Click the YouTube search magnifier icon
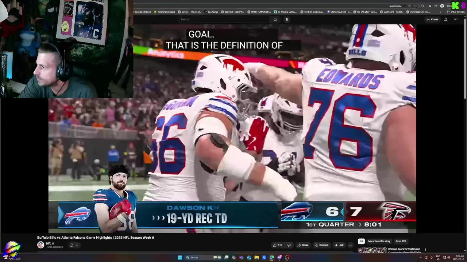467x262 pixels. [275, 19]
